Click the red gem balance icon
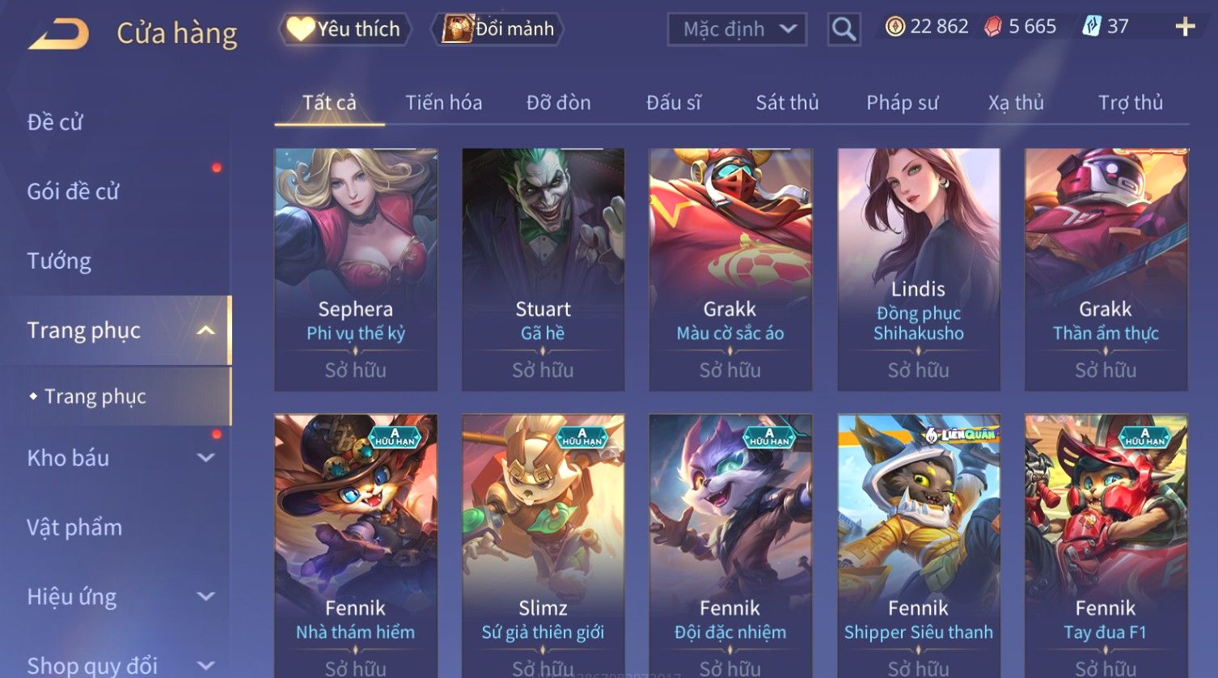This screenshot has width=1218, height=678. [x=992, y=27]
